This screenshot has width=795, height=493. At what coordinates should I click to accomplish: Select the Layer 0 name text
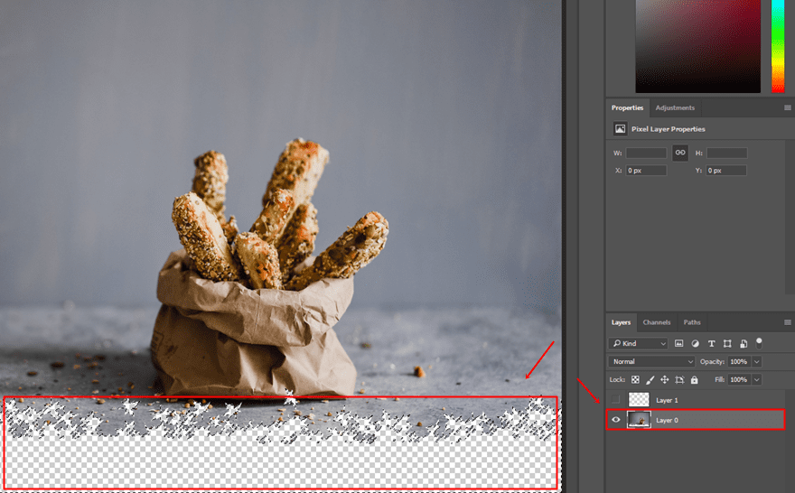(668, 420)
